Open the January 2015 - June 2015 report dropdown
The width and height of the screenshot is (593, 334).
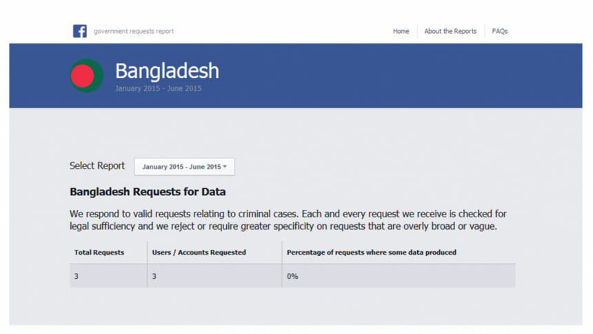click(x=184, y=167)
